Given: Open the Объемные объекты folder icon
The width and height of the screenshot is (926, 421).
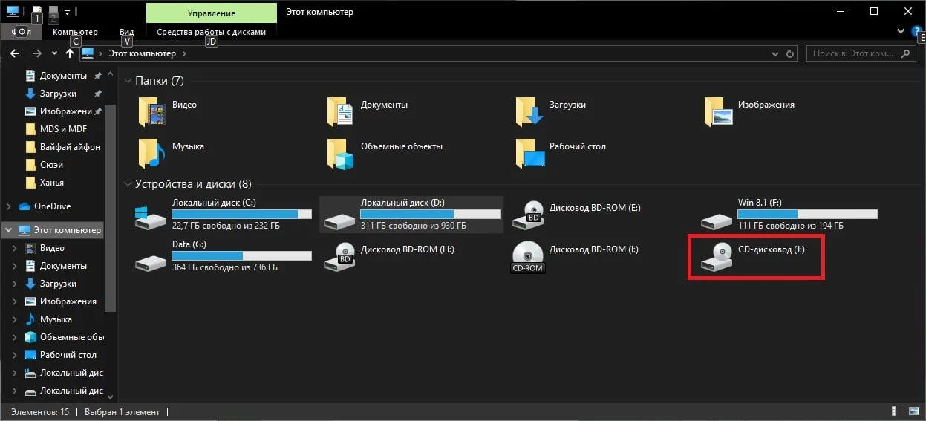Looking at the screenshot, I should tap(339, 153).
